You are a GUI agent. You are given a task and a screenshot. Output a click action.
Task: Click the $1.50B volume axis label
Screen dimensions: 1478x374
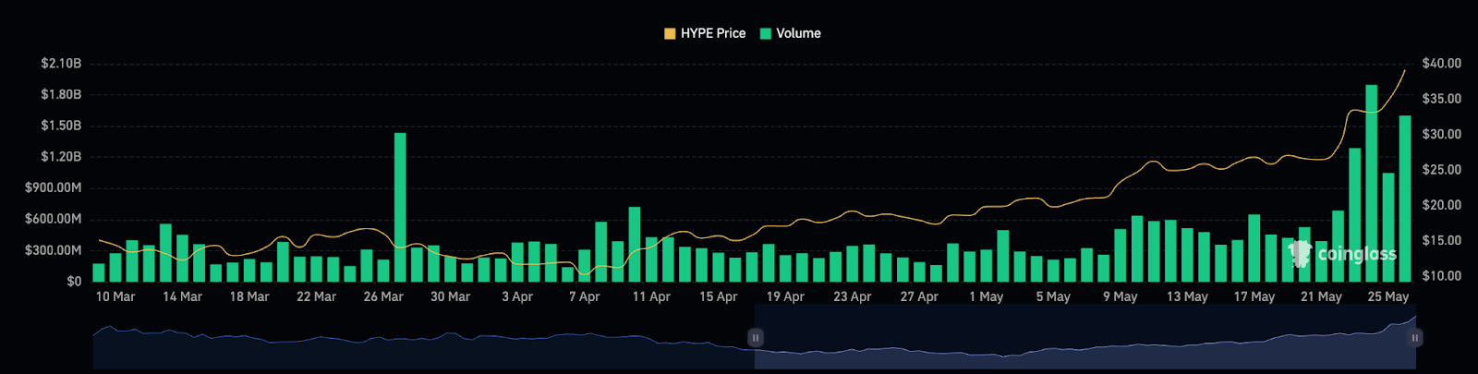pyautogui.click(x=61, y=126)
